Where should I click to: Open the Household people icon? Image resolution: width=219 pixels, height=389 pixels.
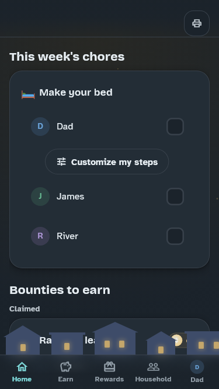click(153, 367)
